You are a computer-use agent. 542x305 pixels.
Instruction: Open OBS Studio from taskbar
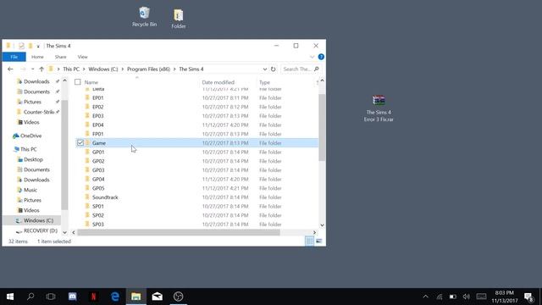[x=178, y=297]
